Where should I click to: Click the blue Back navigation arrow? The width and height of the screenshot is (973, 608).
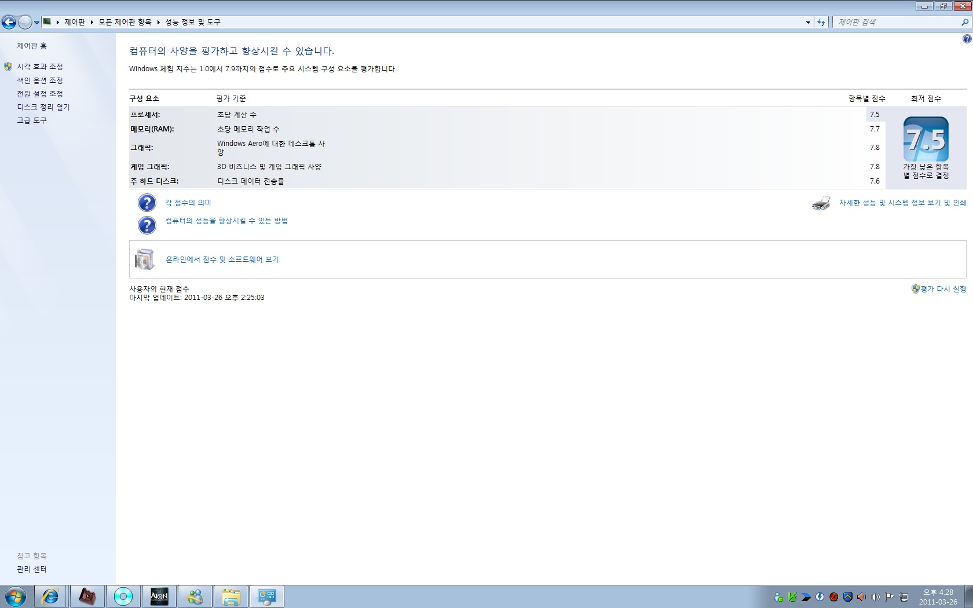pyautogui.click(x=9, y=23)
